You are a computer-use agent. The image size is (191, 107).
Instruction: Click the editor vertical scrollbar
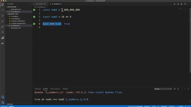tap(190, 40)
